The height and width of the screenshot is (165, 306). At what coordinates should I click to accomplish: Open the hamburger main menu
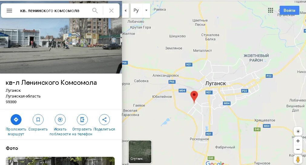(9, 11)
